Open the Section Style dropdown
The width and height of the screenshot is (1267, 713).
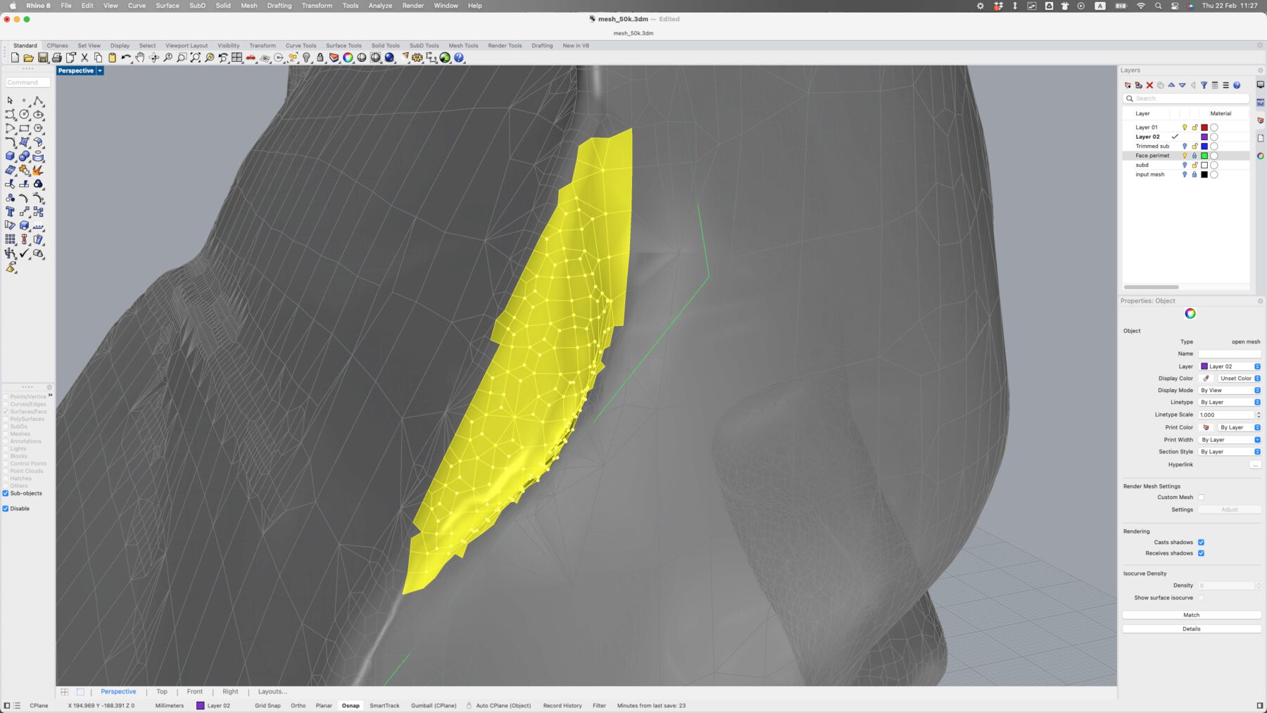tap(1230, 452)
